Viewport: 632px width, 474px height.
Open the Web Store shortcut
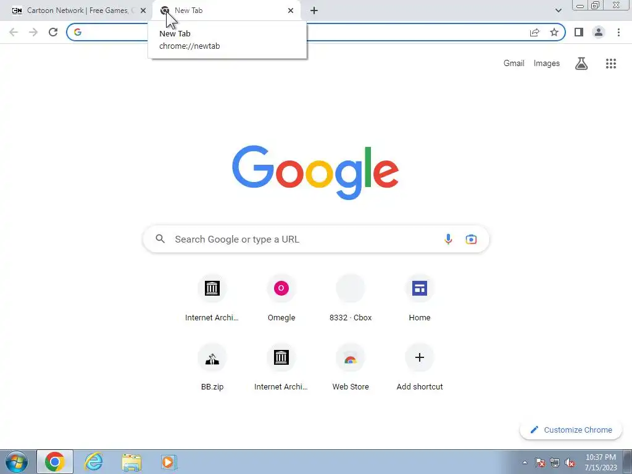pyautogui.click(x=351, y=368)
